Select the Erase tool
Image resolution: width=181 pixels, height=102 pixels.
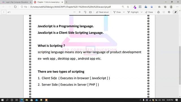[149, 12]
